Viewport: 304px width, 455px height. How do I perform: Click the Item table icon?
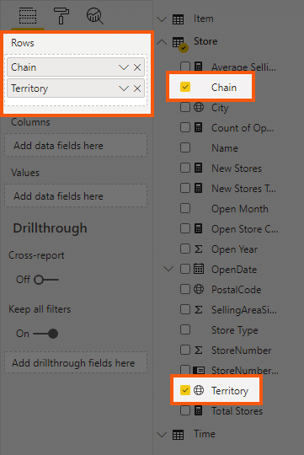tap(179, 19)
